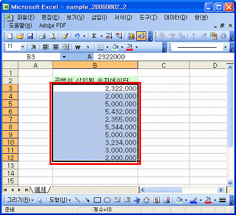
Task: Click the 그리기(R) drawing button
Action: (20, 200)
